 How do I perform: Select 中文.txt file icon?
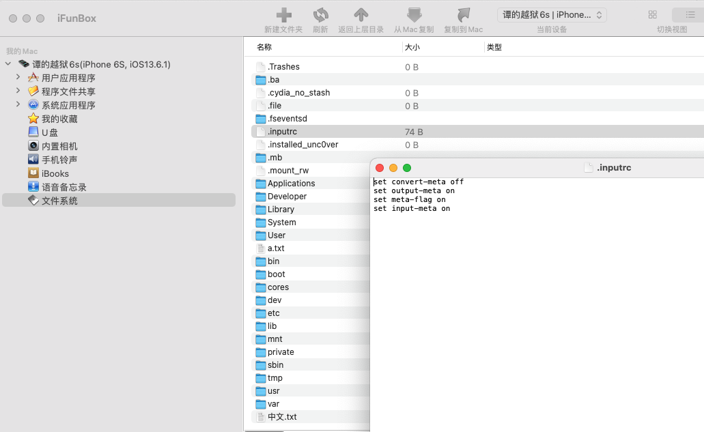(260, 417)
